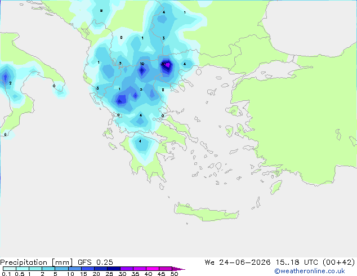Select the 40–45 mm magenta legend swatch
357x276 pixels.
tap(153, 269)
